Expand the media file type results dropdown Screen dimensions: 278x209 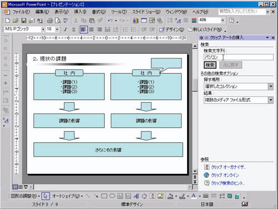pyautogui.click(x=271, y=100)
